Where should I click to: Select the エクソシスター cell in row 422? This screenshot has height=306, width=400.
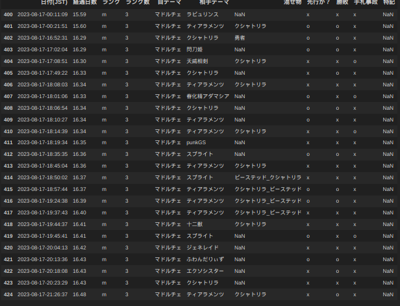point(205,271)
